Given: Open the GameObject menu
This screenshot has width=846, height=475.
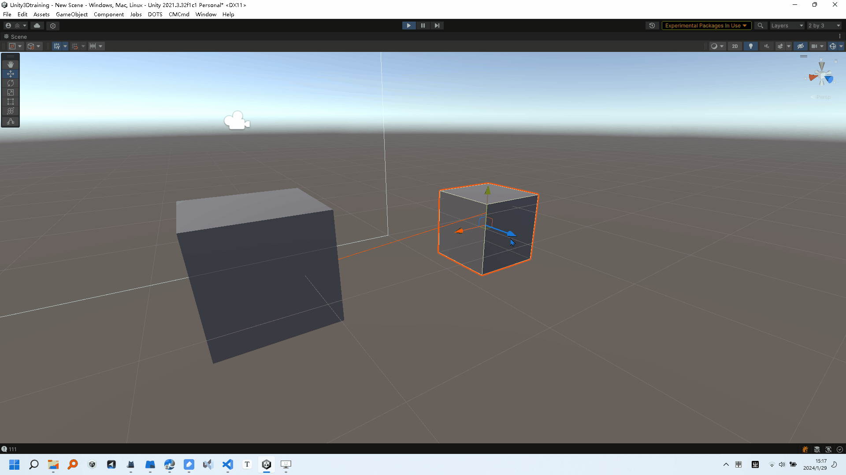Looking at the screenshot, I should pos(71,15).
